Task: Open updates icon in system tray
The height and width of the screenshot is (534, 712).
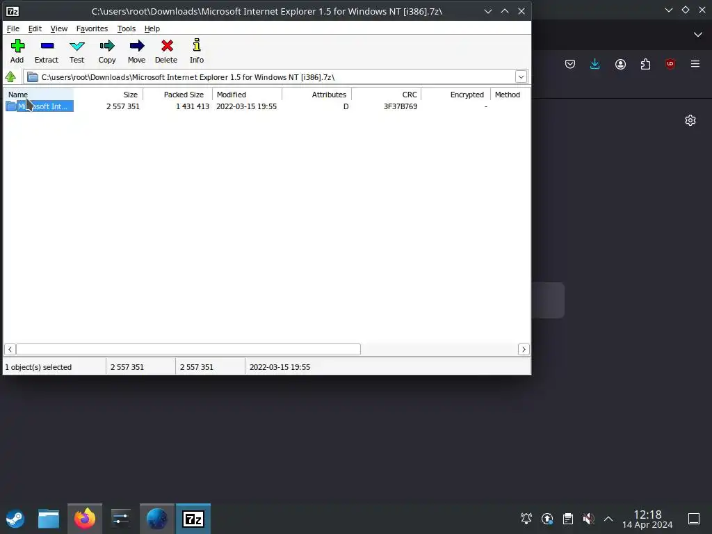Action: (x=547, y=519)
